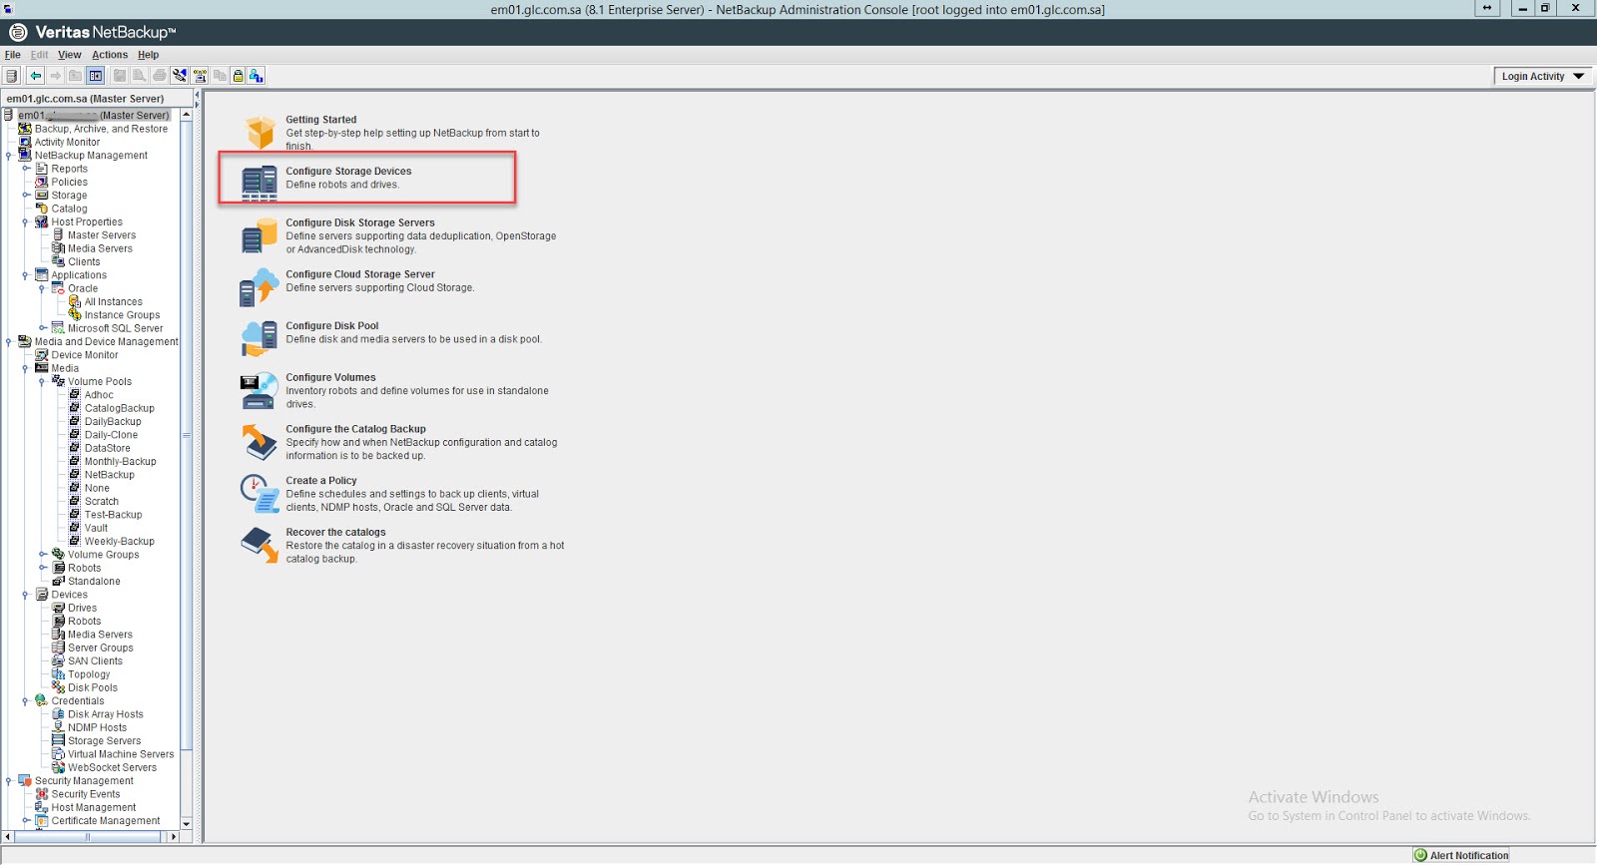
Task: Open the Actions menu
Action: (x=110, y=55)
